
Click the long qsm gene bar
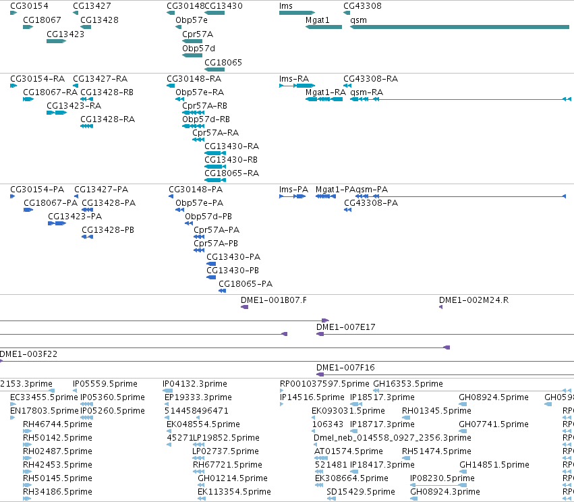pos(460,27)
